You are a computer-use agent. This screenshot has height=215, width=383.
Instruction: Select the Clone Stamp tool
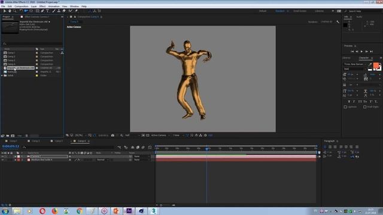tap(59, 11)
